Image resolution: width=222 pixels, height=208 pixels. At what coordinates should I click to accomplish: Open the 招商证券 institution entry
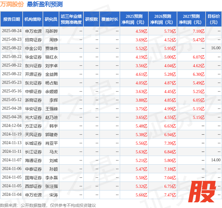[33, 40]
